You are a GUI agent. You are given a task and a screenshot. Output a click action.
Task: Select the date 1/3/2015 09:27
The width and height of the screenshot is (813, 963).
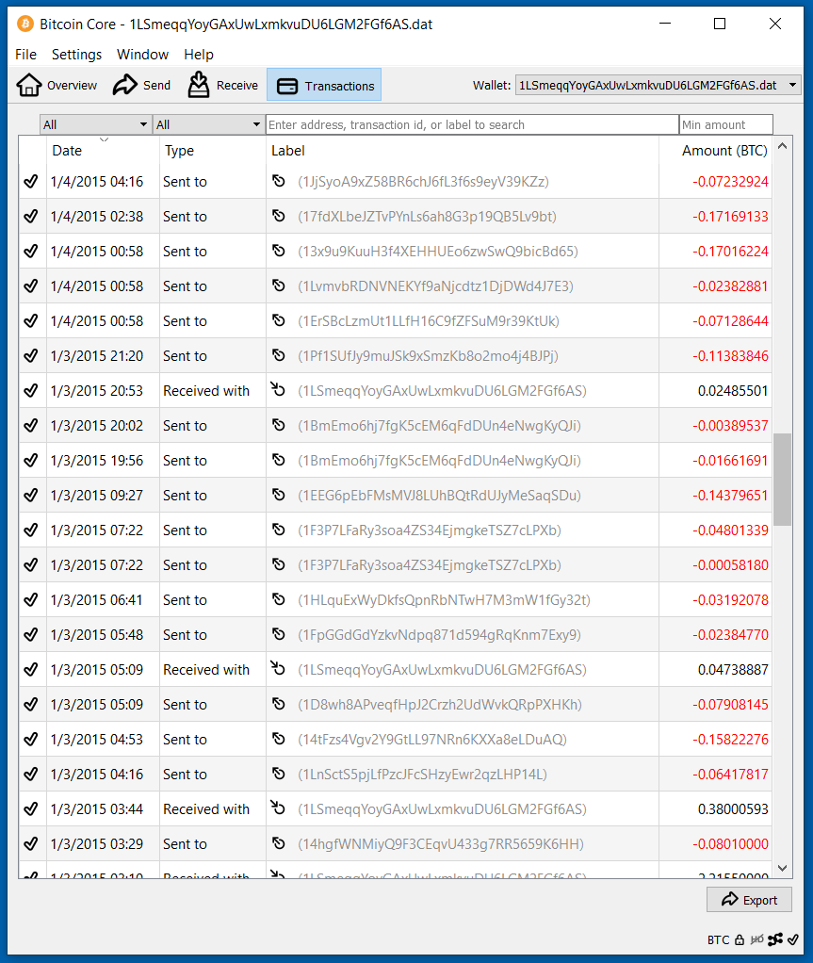96,495
